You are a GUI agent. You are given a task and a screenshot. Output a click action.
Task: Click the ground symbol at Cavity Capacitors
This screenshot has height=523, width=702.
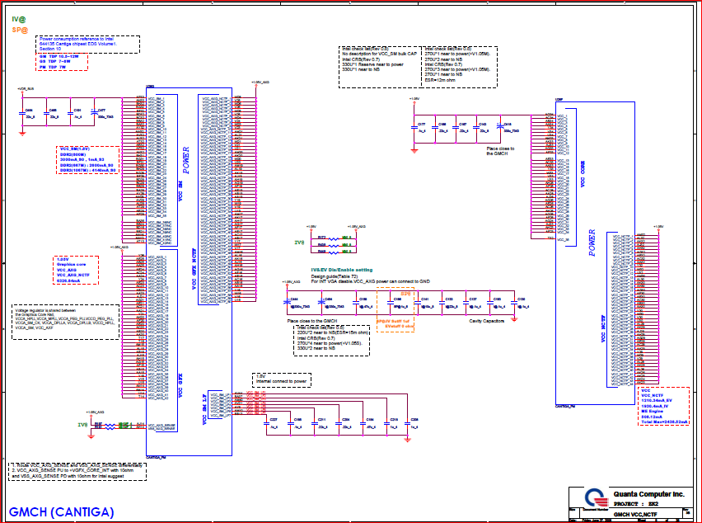pos(514,319)
